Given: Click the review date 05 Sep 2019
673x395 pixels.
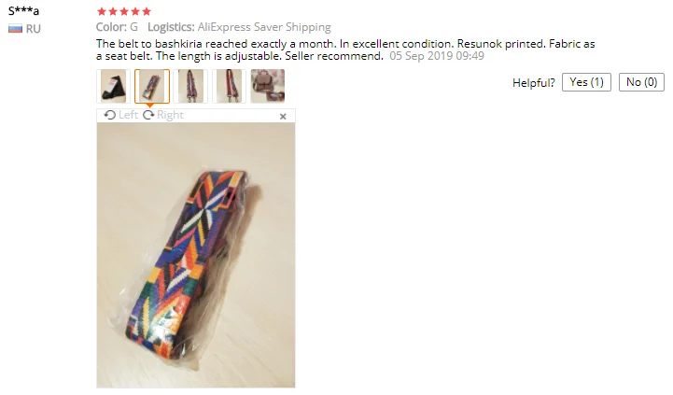Looking at the screenshot, I should 421,56.
